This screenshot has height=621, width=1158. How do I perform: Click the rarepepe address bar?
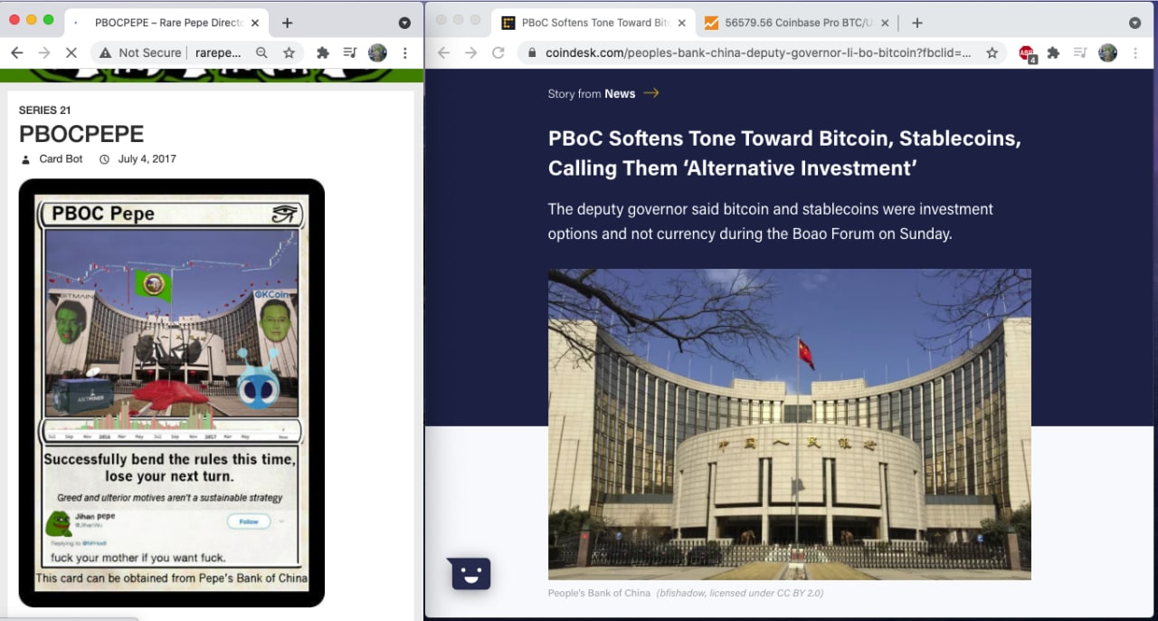[217, 53]
